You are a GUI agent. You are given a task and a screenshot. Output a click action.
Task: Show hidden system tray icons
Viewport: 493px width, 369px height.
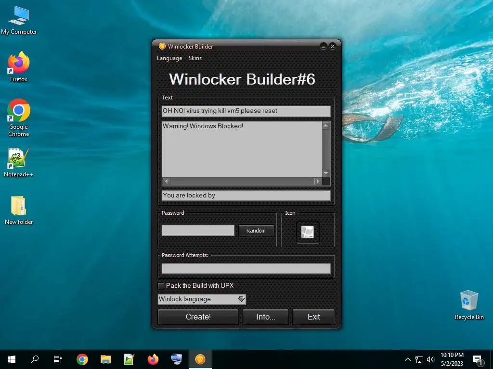pyautogui.click(x=407, y=359)
